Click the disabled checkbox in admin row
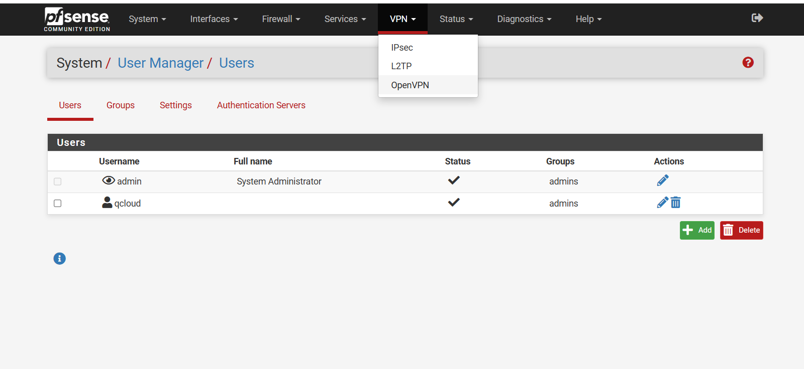 [58, 181]
